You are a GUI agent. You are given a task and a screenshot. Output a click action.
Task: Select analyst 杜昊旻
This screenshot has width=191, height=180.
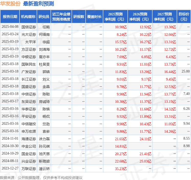[44, 64]
